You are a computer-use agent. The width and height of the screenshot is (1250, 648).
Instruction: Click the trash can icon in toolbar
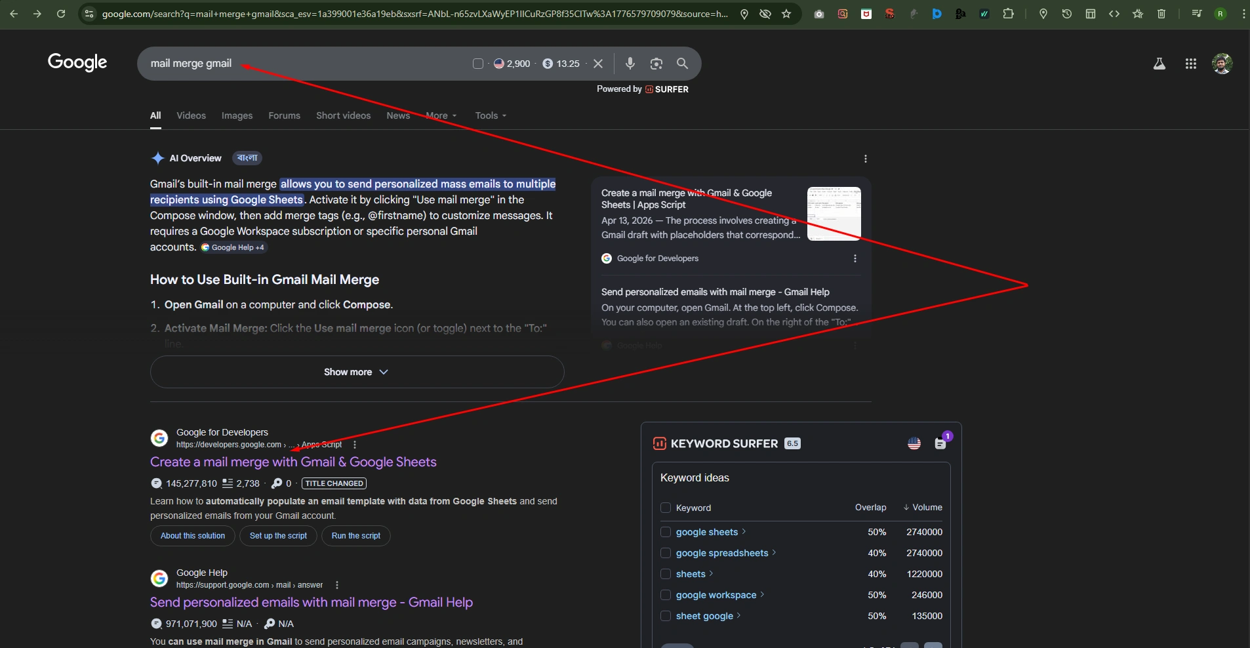coord(1161,14)
